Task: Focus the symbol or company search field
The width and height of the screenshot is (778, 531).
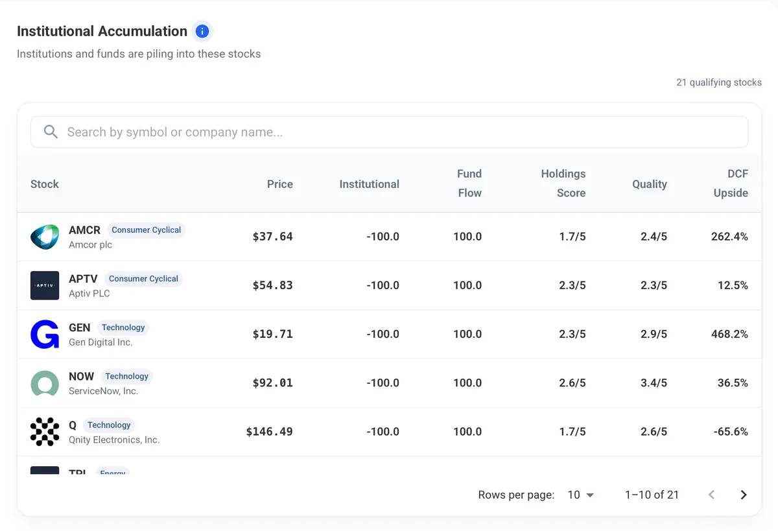Action: pyautogui.click(x=389, y=132)
